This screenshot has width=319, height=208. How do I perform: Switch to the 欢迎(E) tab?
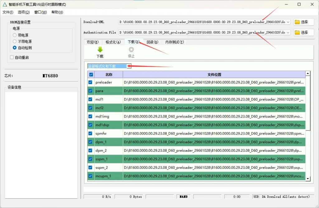(93, 42)
